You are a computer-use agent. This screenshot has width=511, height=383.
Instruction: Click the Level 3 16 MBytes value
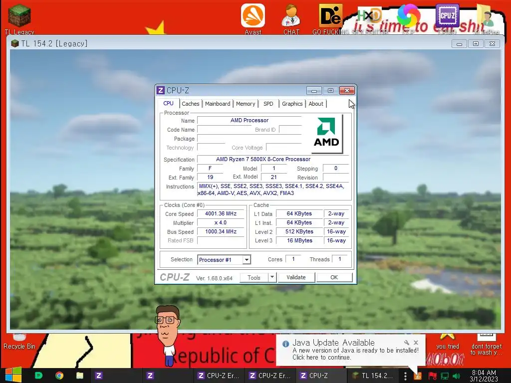pos(299,240)
